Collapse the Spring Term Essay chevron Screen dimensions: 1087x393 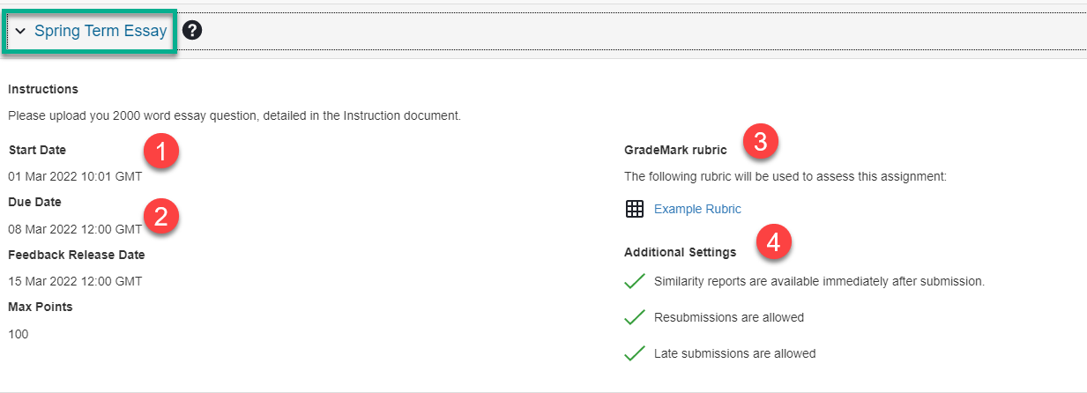click(x=20, y=32)
